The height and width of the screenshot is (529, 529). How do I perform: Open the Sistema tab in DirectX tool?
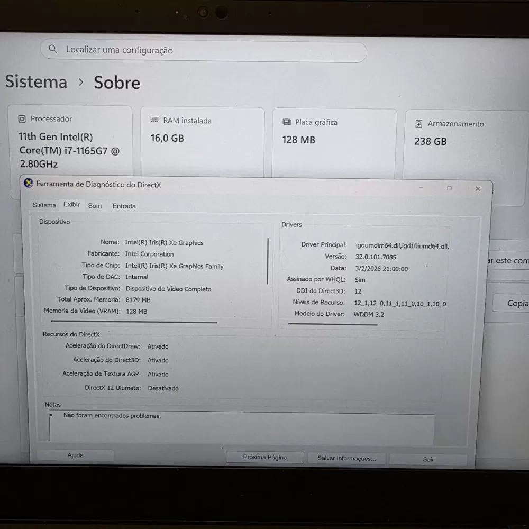pyautogui.click(x=44, y=205)
